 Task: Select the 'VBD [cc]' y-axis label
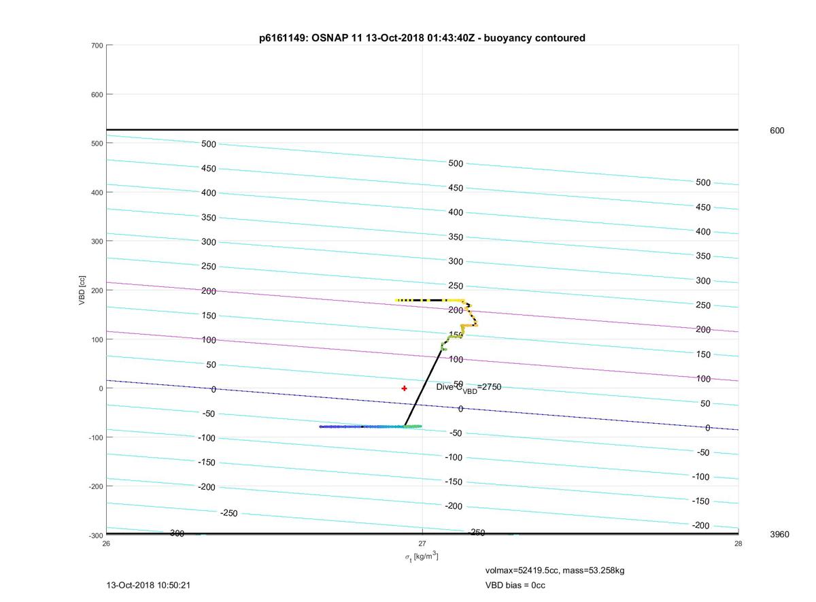[x=82, y=290]
